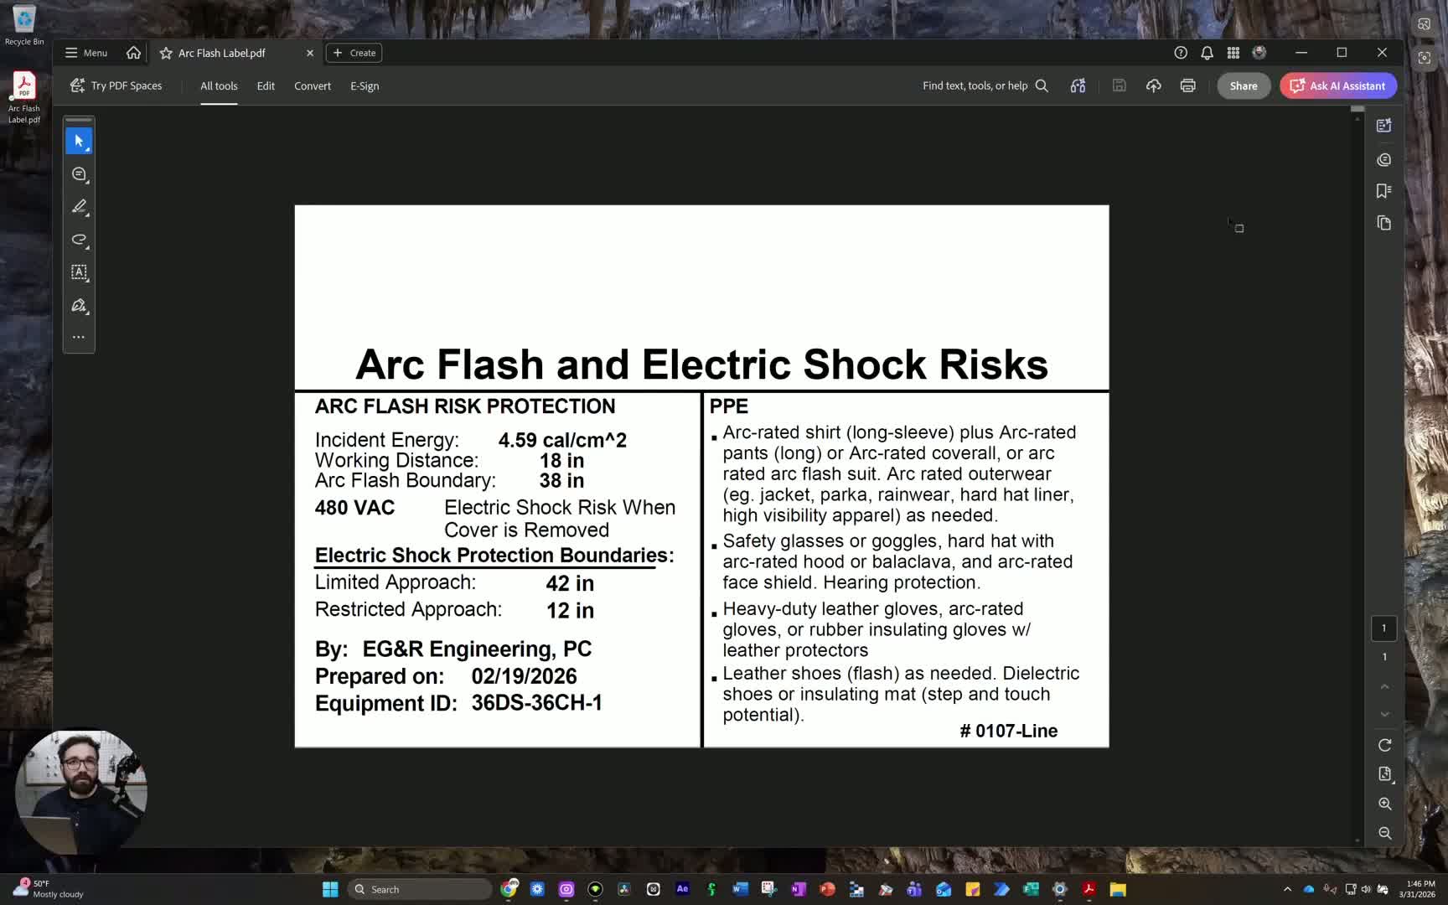The width and height of the screenshot is (1448, 905).
Task: Open more tools ellipsis in quick toolbar
Action: (79, 337)
